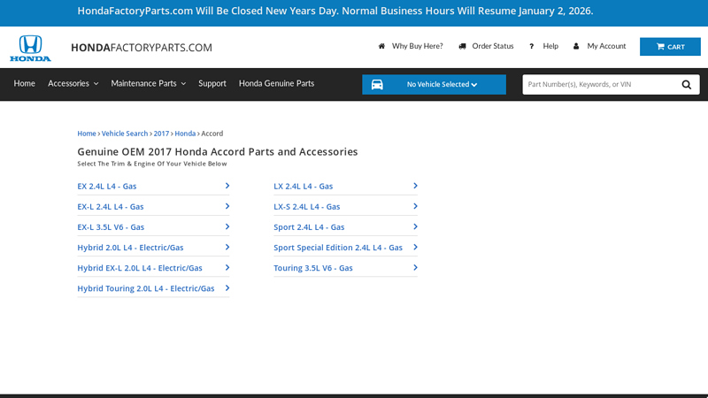This screenshot has width=708, height=398.
Task: Click the chevron arrow on EX 2.4L row
Action: [227, 186]
